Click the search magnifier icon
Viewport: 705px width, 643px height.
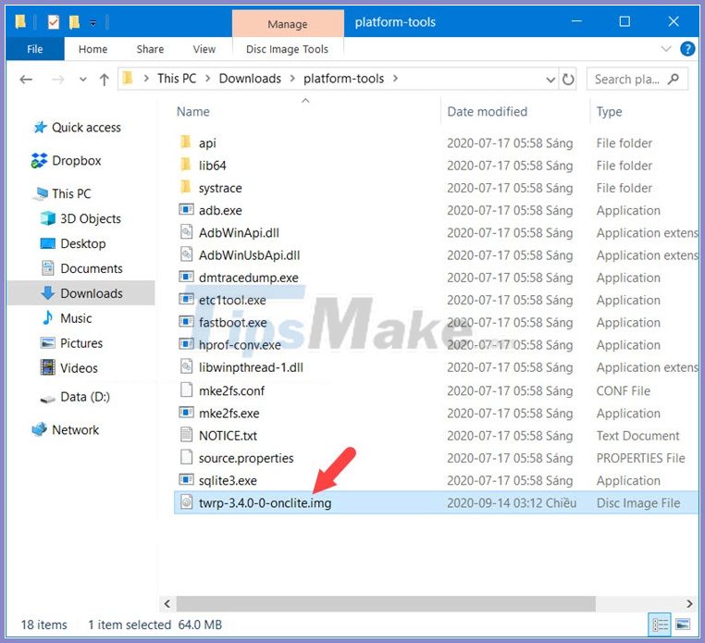pos(674,80)
